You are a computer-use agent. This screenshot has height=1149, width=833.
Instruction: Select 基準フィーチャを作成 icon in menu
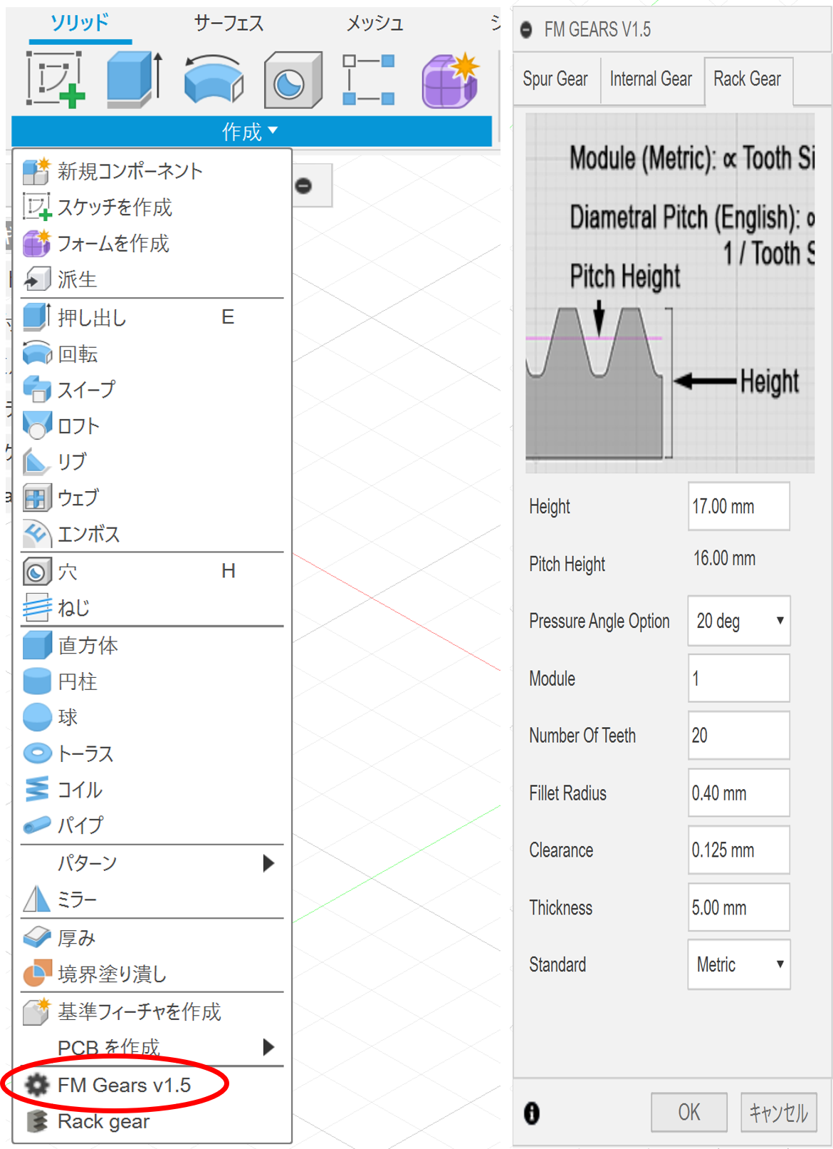tap(37, 1011)
